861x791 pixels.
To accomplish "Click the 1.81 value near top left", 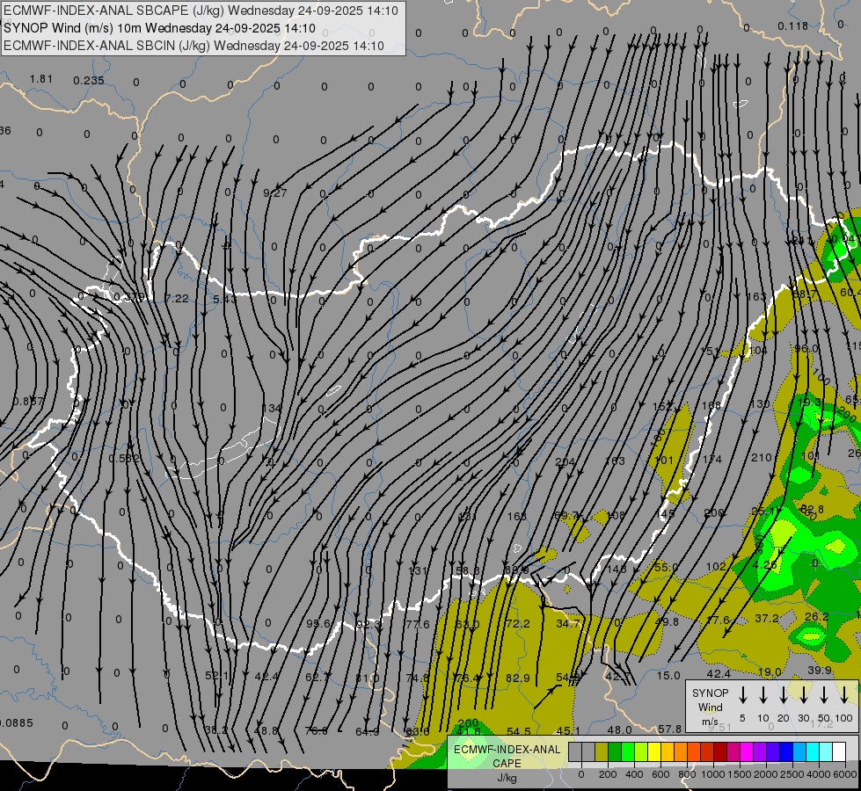I will pos(41,78).
